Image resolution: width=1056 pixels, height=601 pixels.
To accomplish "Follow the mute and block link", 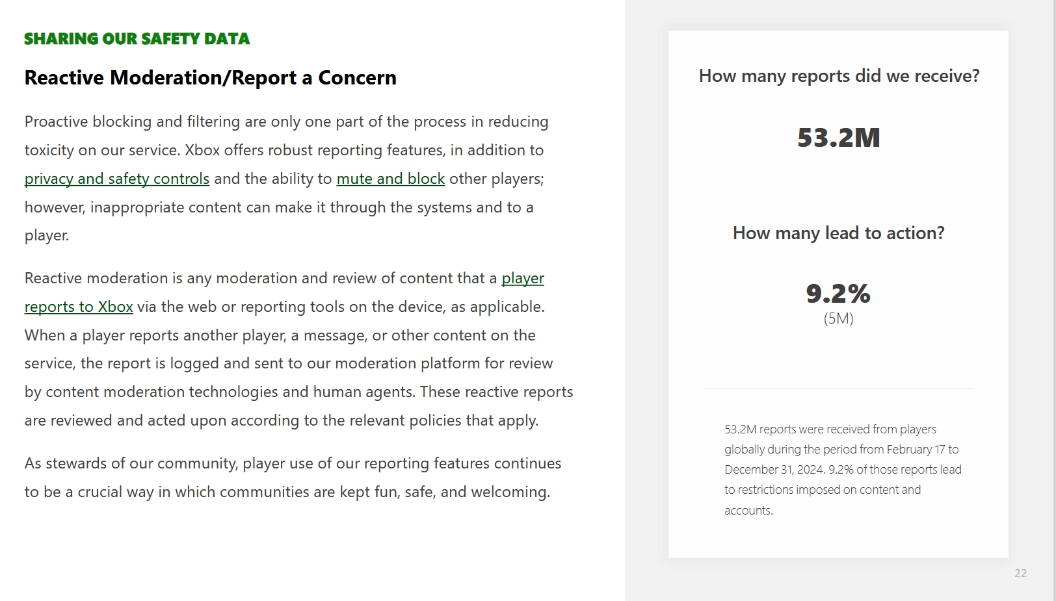I will point(390,179).
